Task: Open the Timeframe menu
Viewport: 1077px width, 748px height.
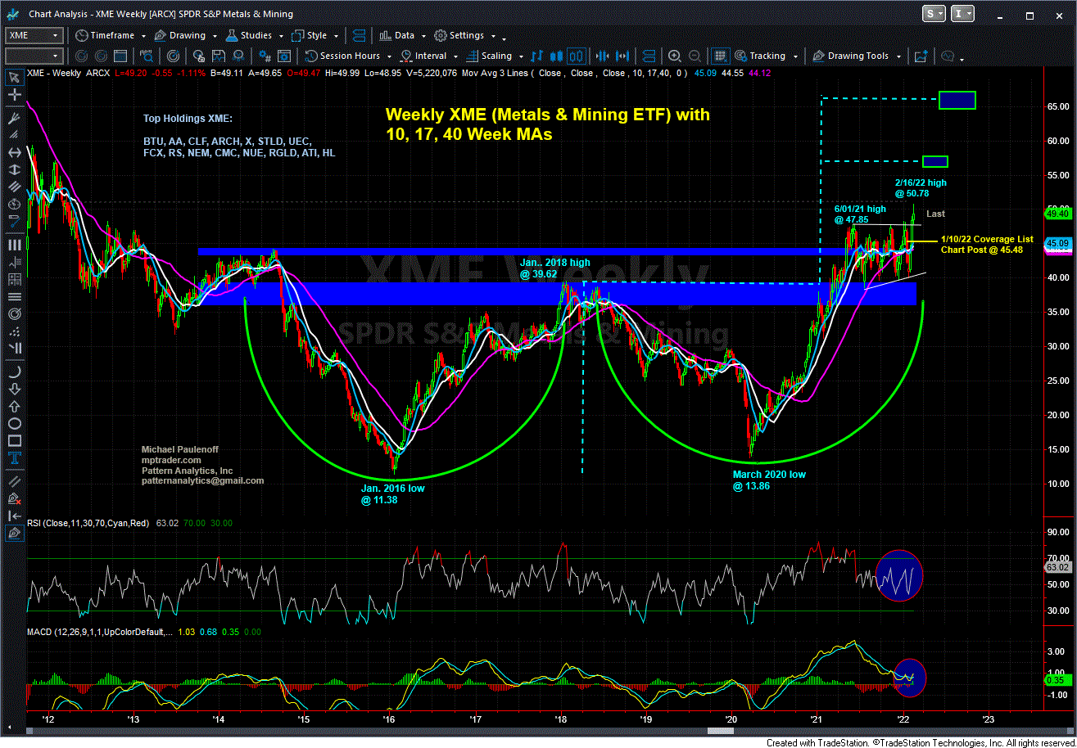Action: pyautogui.click(x=105, y=35)
